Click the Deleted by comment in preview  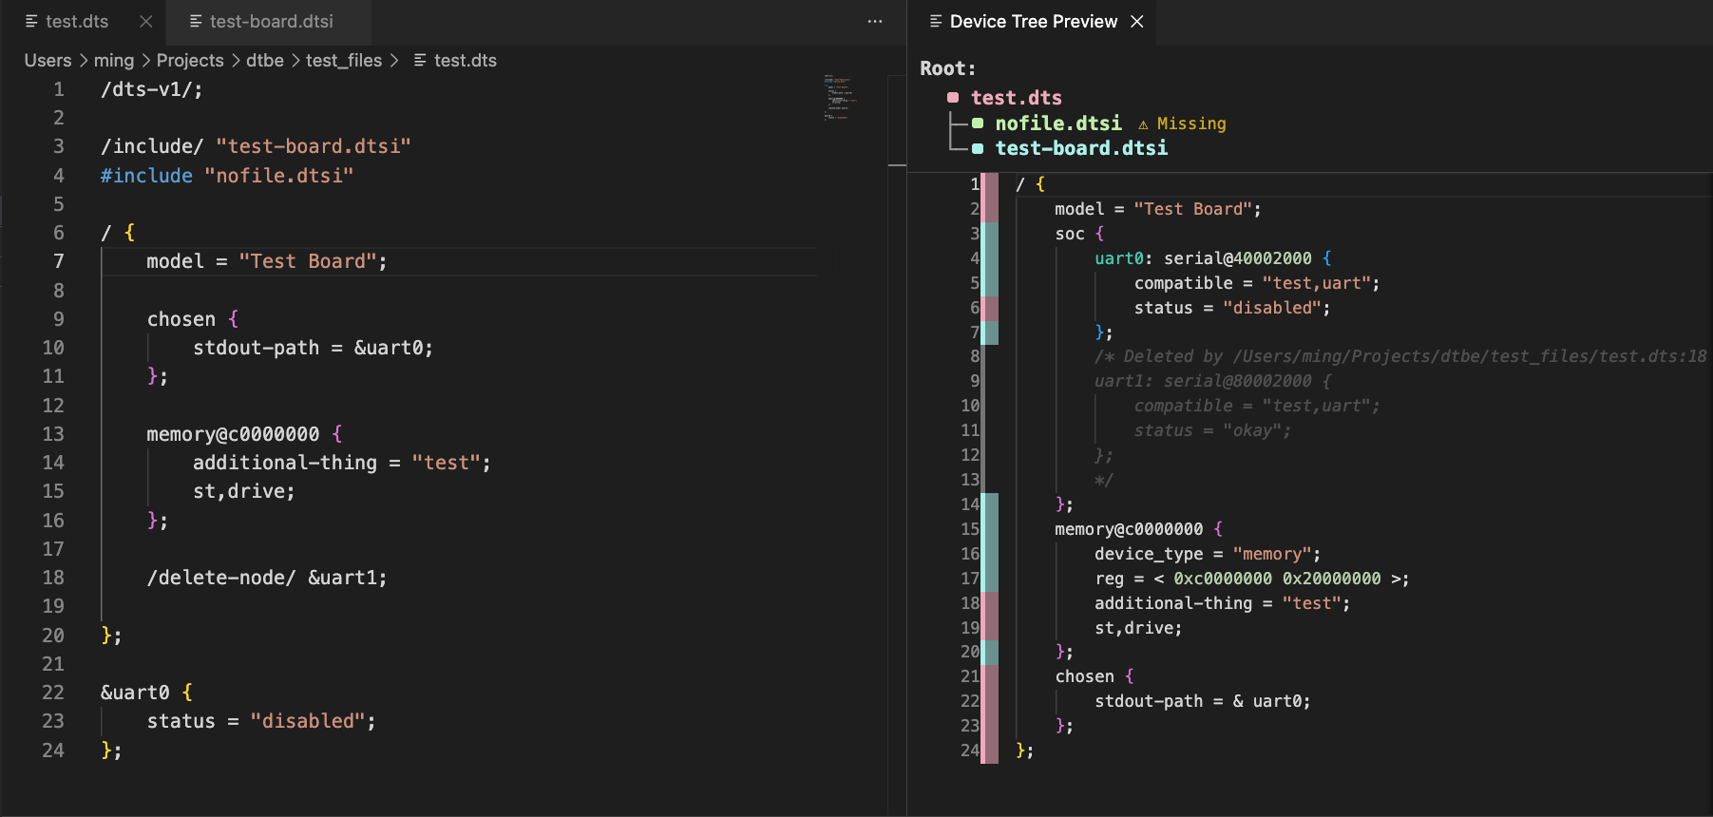pyautogui.click(x=1400, y=356)
